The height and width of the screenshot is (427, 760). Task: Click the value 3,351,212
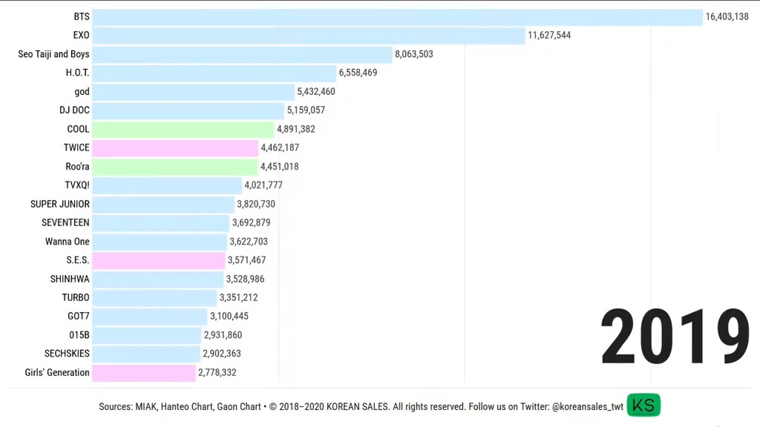[x=238, y=298]
